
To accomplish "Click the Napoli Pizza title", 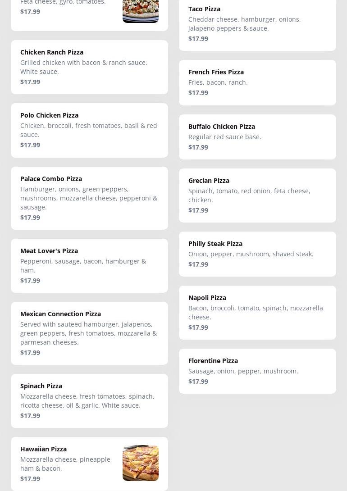I will point(207,297).
